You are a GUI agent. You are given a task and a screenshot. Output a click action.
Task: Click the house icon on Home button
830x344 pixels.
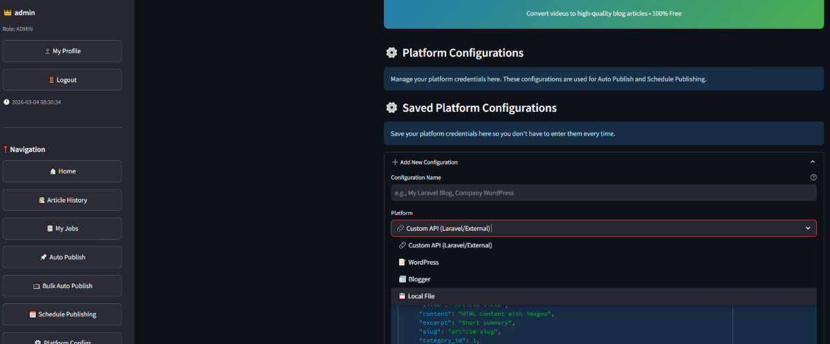(53, 171)
